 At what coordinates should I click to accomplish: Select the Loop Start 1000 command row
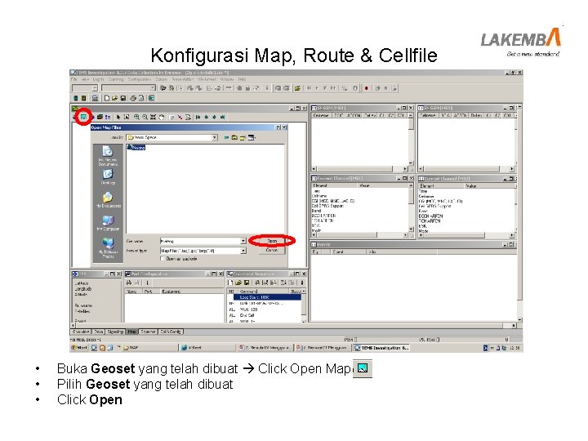(267, 297)
